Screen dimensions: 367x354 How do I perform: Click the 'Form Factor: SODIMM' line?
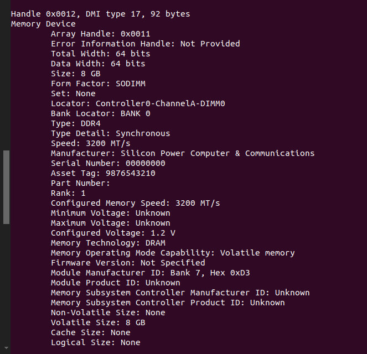(98, 84)
